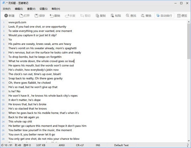Maximize the 豆麦笔记 window
The height and width of the screenshot is (148, 191).
[x=181, y=3]
